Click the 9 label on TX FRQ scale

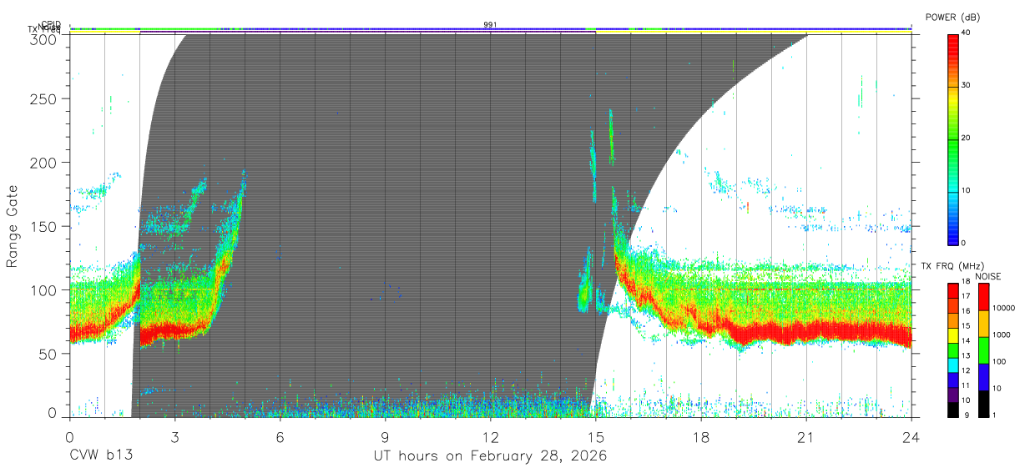click(x=967, y=415)
